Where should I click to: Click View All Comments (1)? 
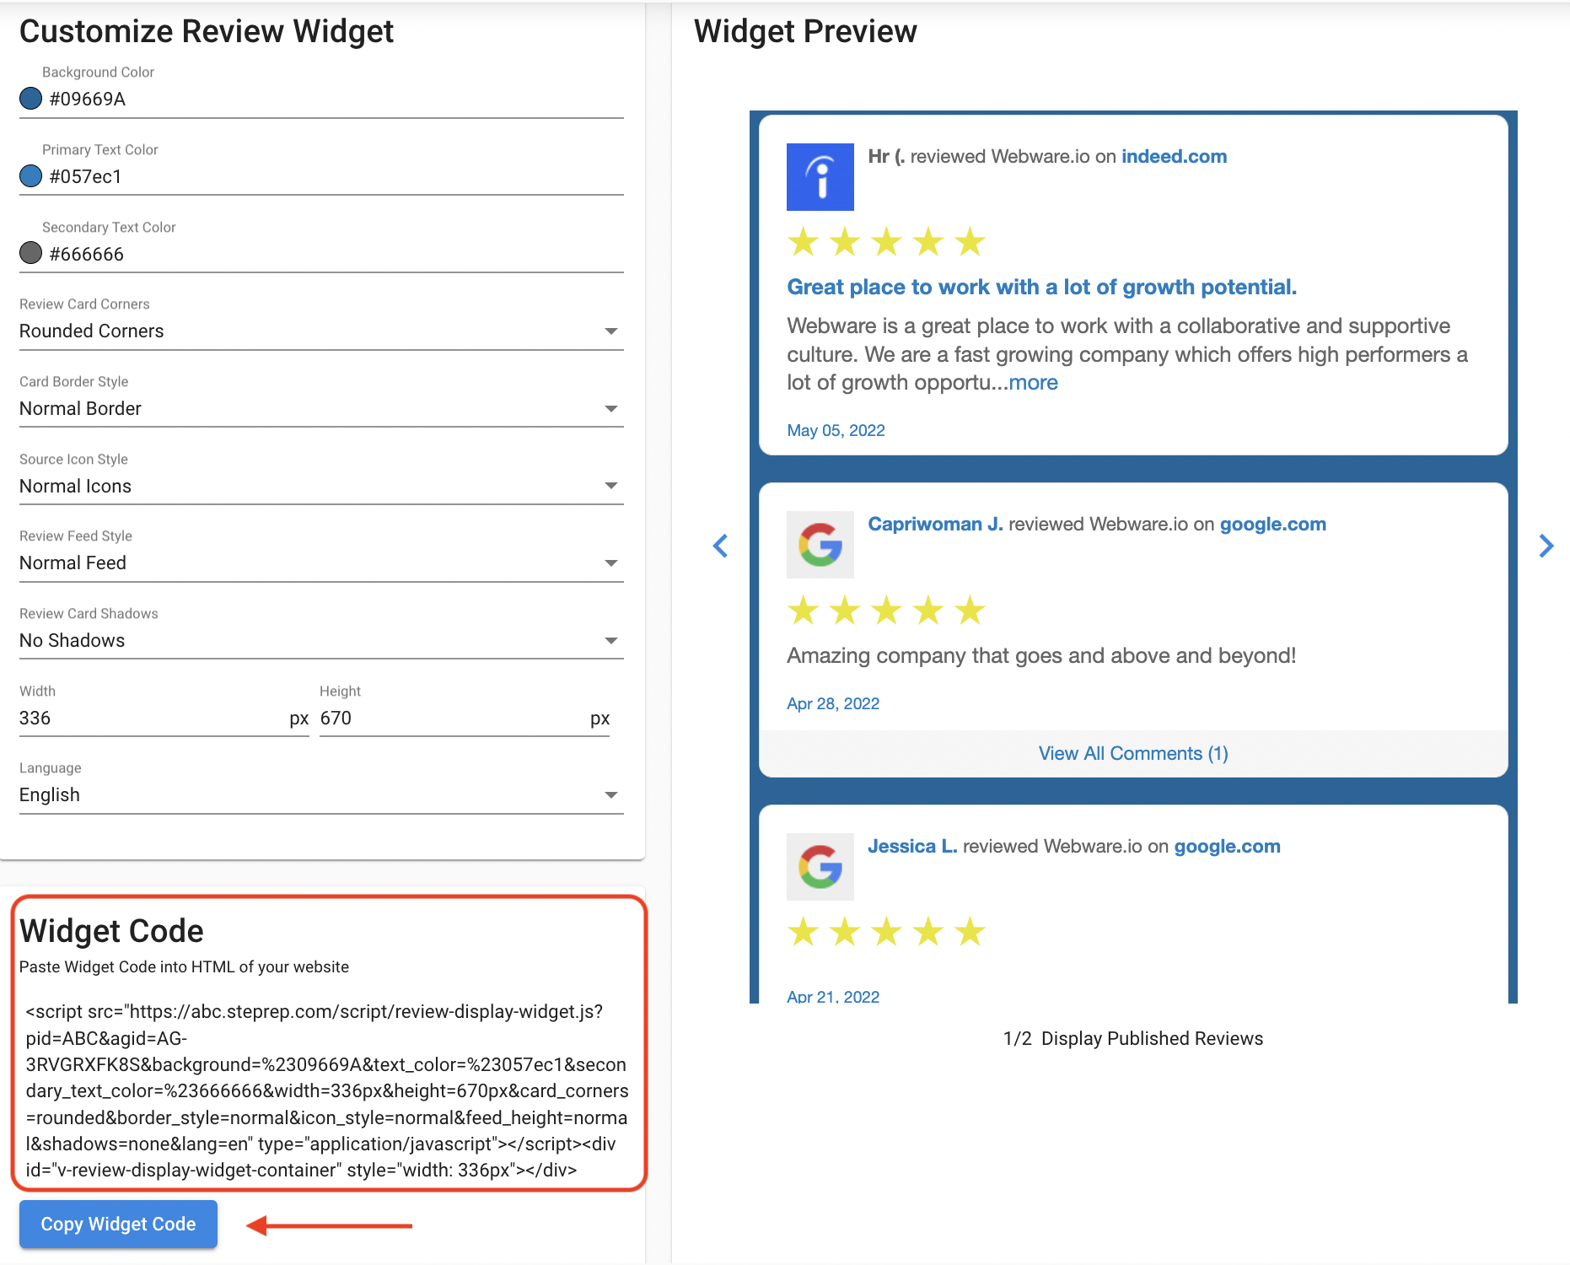coord(1133,754)
